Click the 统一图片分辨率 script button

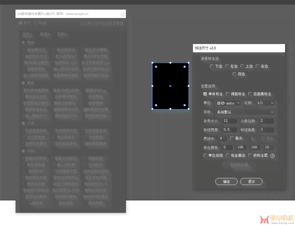coord(66,69)
